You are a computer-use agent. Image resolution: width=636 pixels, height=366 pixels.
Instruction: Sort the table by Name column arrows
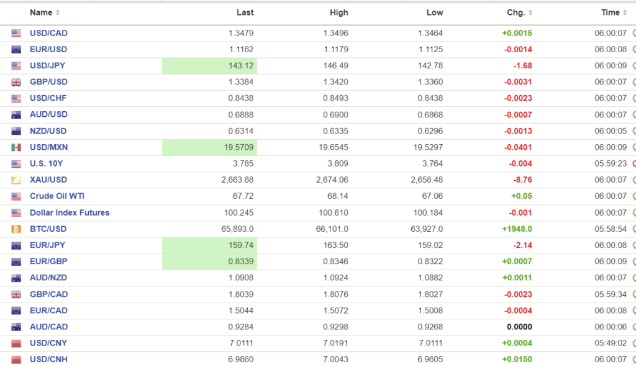pyautogui.click(x=58, y=13)
